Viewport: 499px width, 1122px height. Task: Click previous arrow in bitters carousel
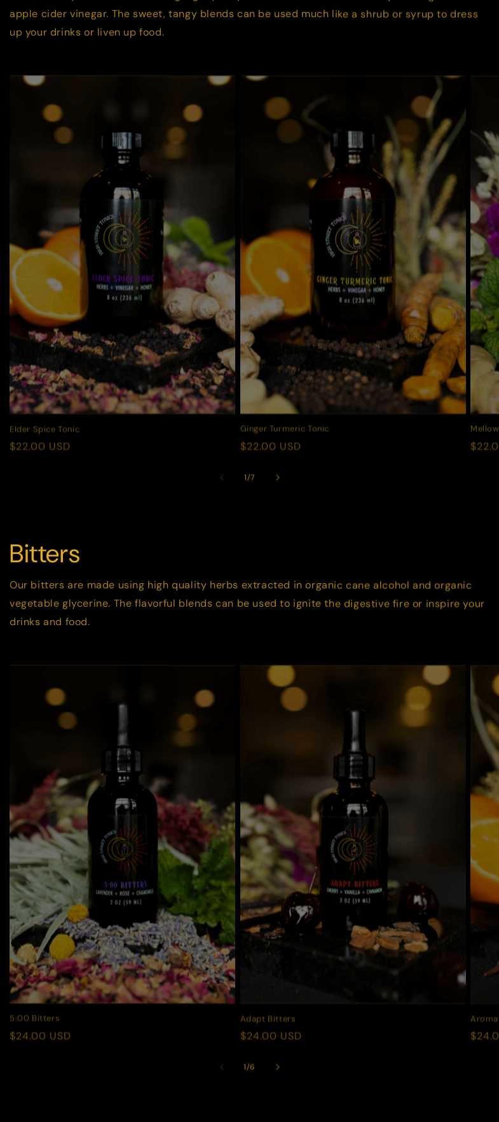221,1067
